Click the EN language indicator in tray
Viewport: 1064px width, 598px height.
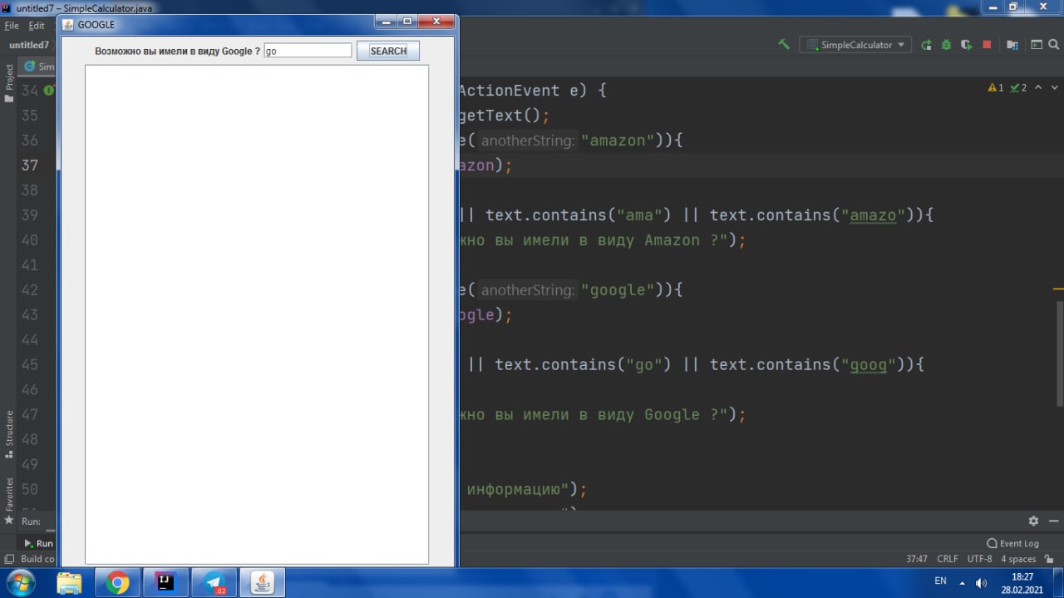[940, 581]
